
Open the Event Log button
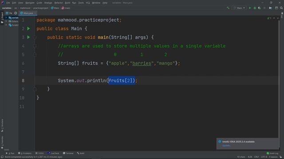pos(272,153)
